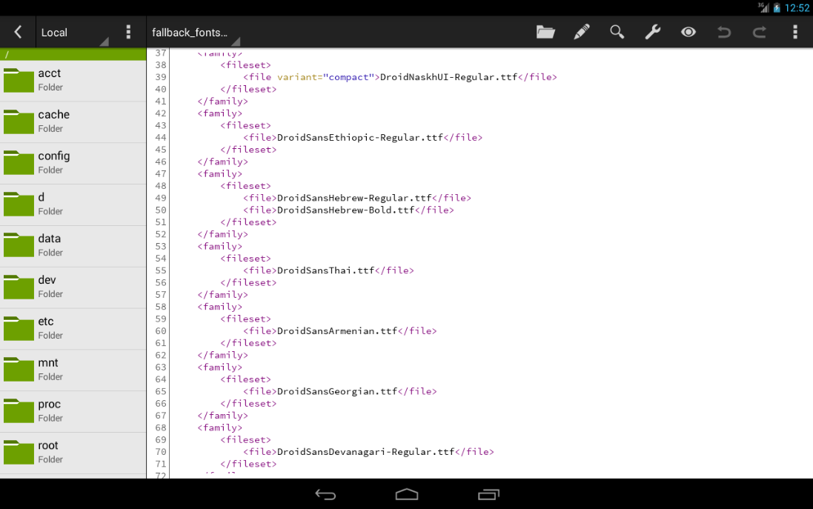The height and width of the screenshot is (509, 813).
Task: Click the undo arrow icon
Action: coord(724,32)
